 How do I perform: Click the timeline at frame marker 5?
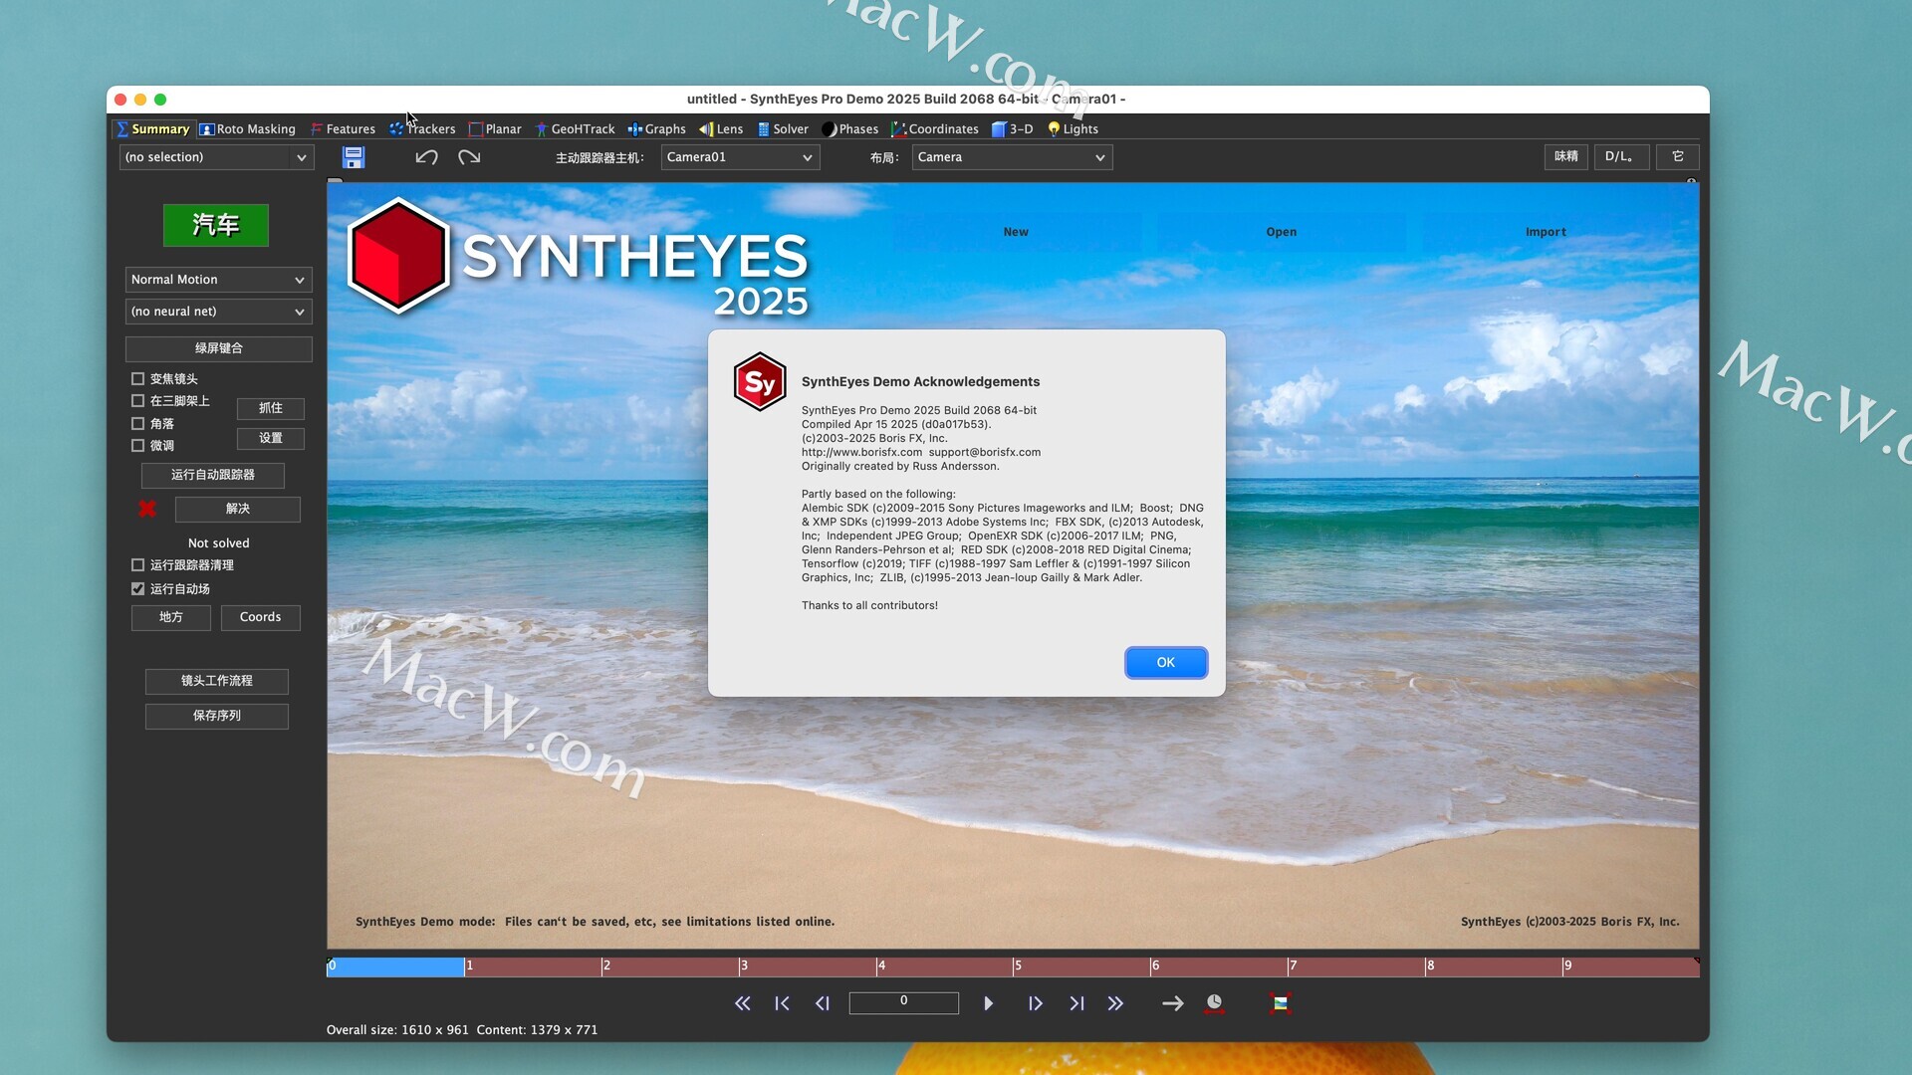click(x=1016, y=967)
